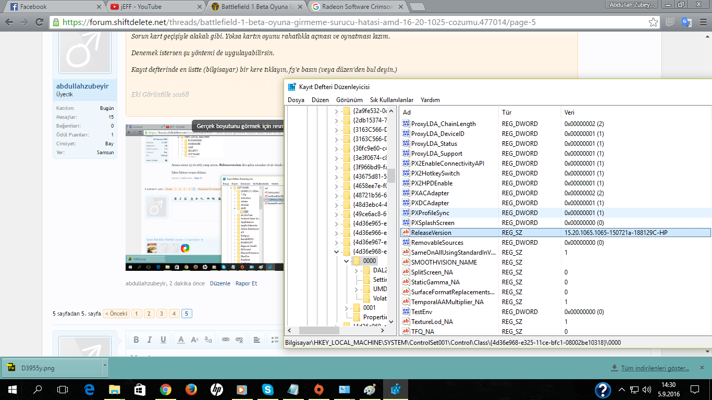
Task: Launch Origin from the taskbar
Action: click(318, 389)
